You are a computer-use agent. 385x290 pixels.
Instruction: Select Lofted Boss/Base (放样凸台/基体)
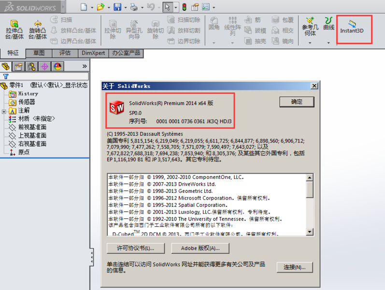pyautogui.click(x=73, y=30)
